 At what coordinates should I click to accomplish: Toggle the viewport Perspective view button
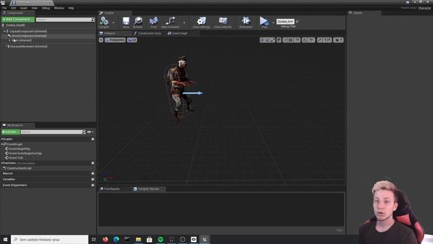tap(115, 40)
